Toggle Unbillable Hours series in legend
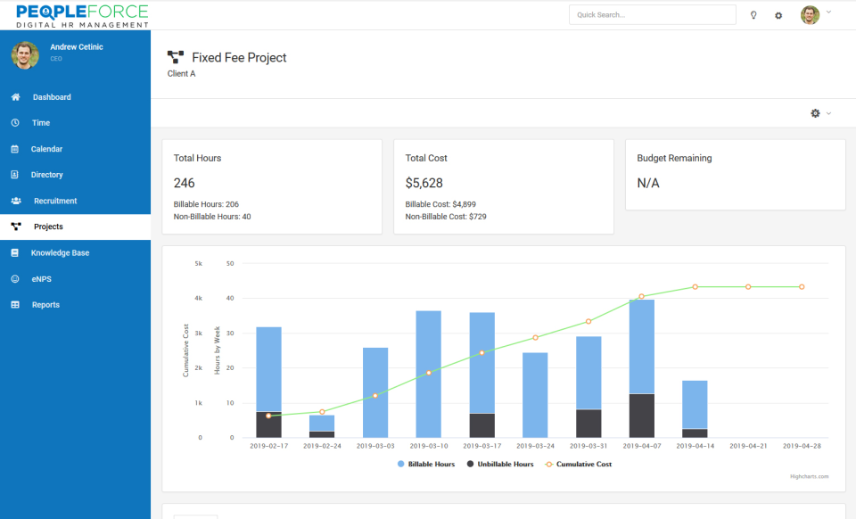 tap(499, 464)
